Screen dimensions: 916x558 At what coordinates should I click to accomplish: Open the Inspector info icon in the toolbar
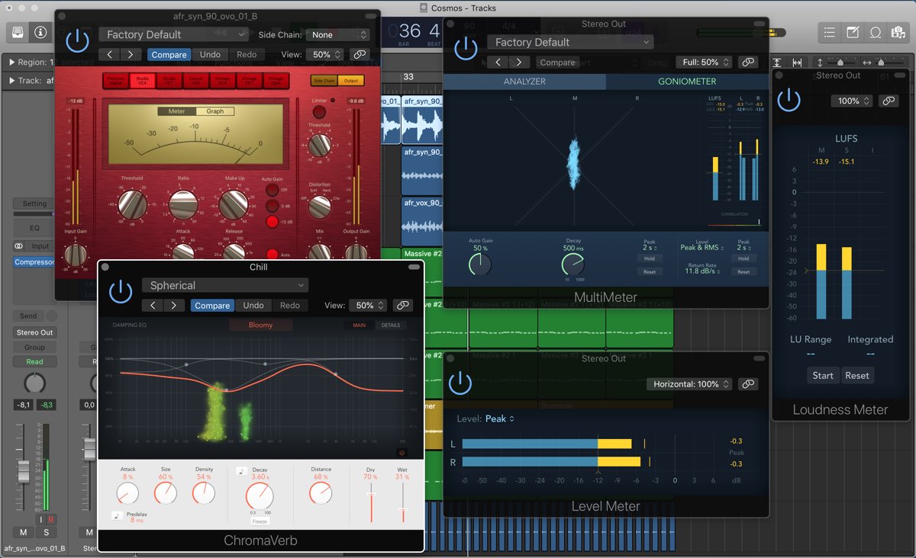coord(40,32)
